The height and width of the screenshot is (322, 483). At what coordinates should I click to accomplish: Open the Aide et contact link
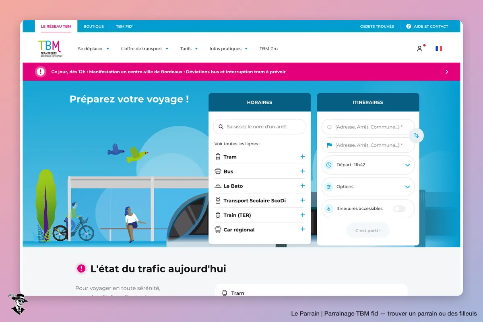click(x=427, y=27)
